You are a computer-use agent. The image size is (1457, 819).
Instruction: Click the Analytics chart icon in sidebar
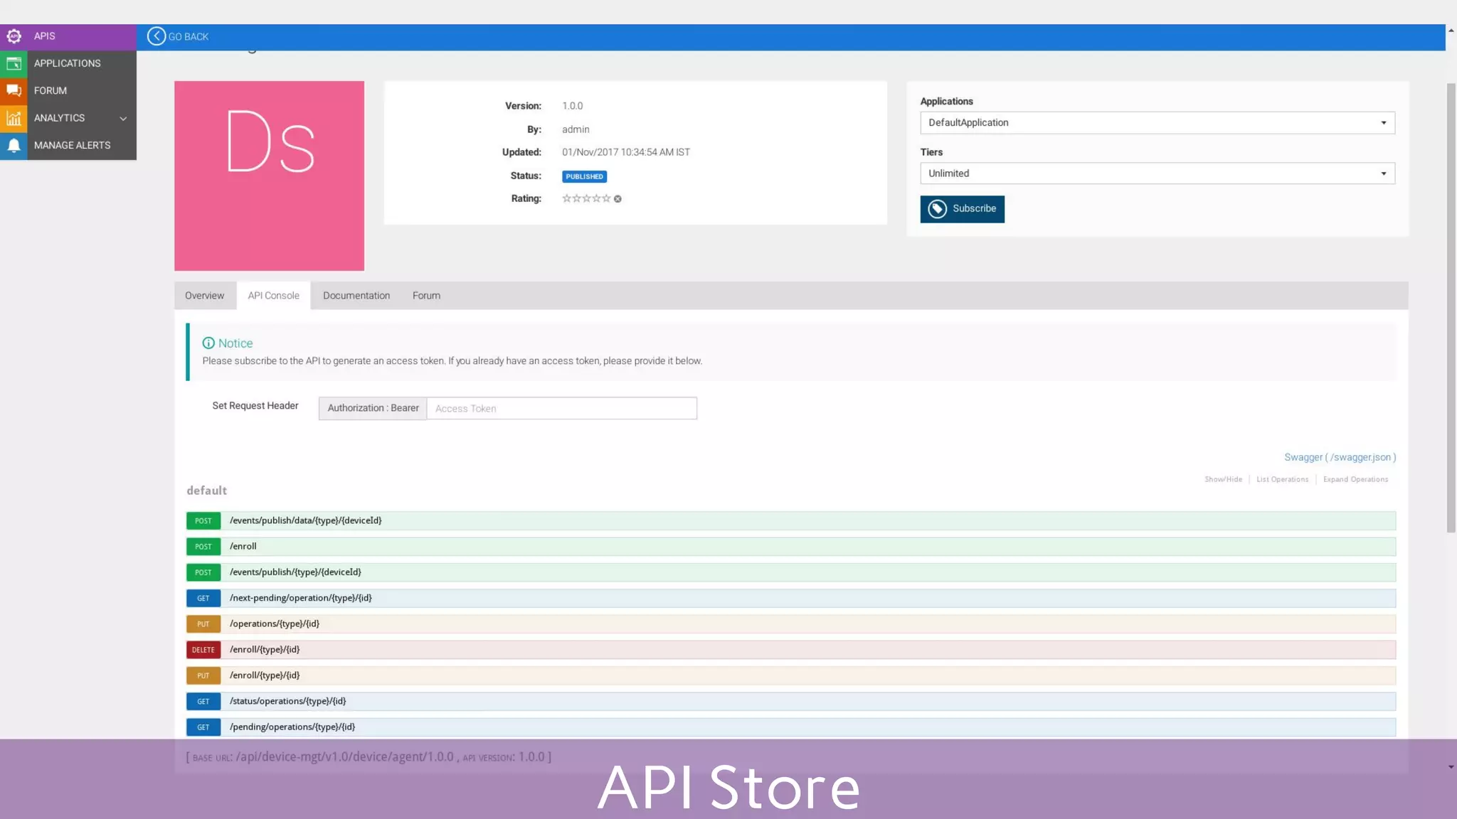coord(14,118)
